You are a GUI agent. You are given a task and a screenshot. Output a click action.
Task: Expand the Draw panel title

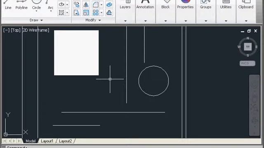(x=36, y=20)
